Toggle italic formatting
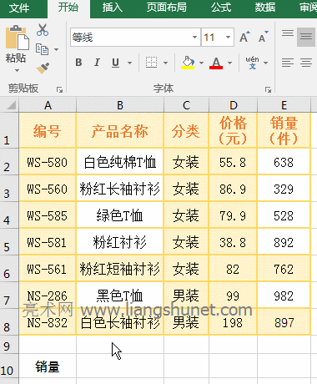 click(97, 63)
